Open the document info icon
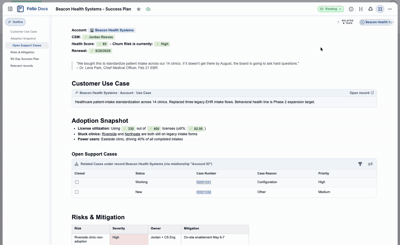The height and width of the screenshot is (245, 400). click(x=351, y=9)
